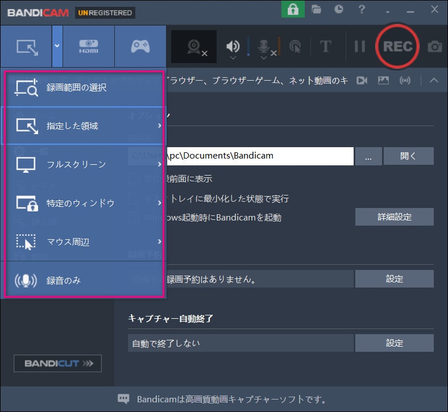The height and width of the screenshot is (412, 448).
Task: Expand speaker settings chevron
Action: pyautogui.click(x=233, y=58)
